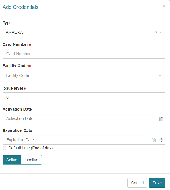170x190 pixels.
Task: Click the Card Number field label
Action: click(x=15, y=44)
